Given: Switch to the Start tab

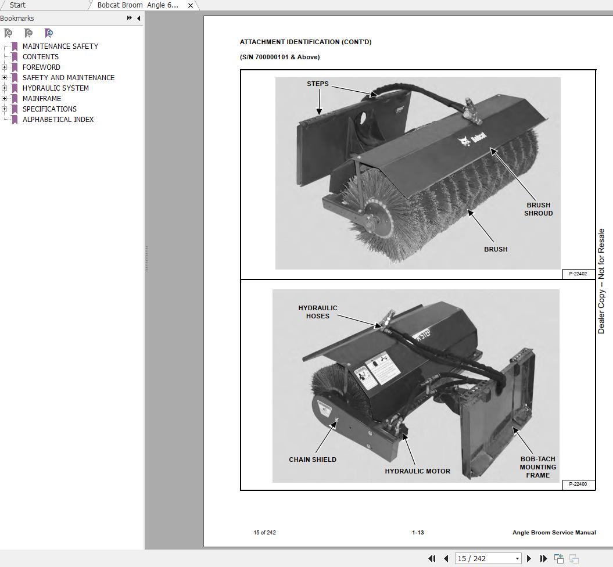Looking at the screenshot, I should pos(17,5).
